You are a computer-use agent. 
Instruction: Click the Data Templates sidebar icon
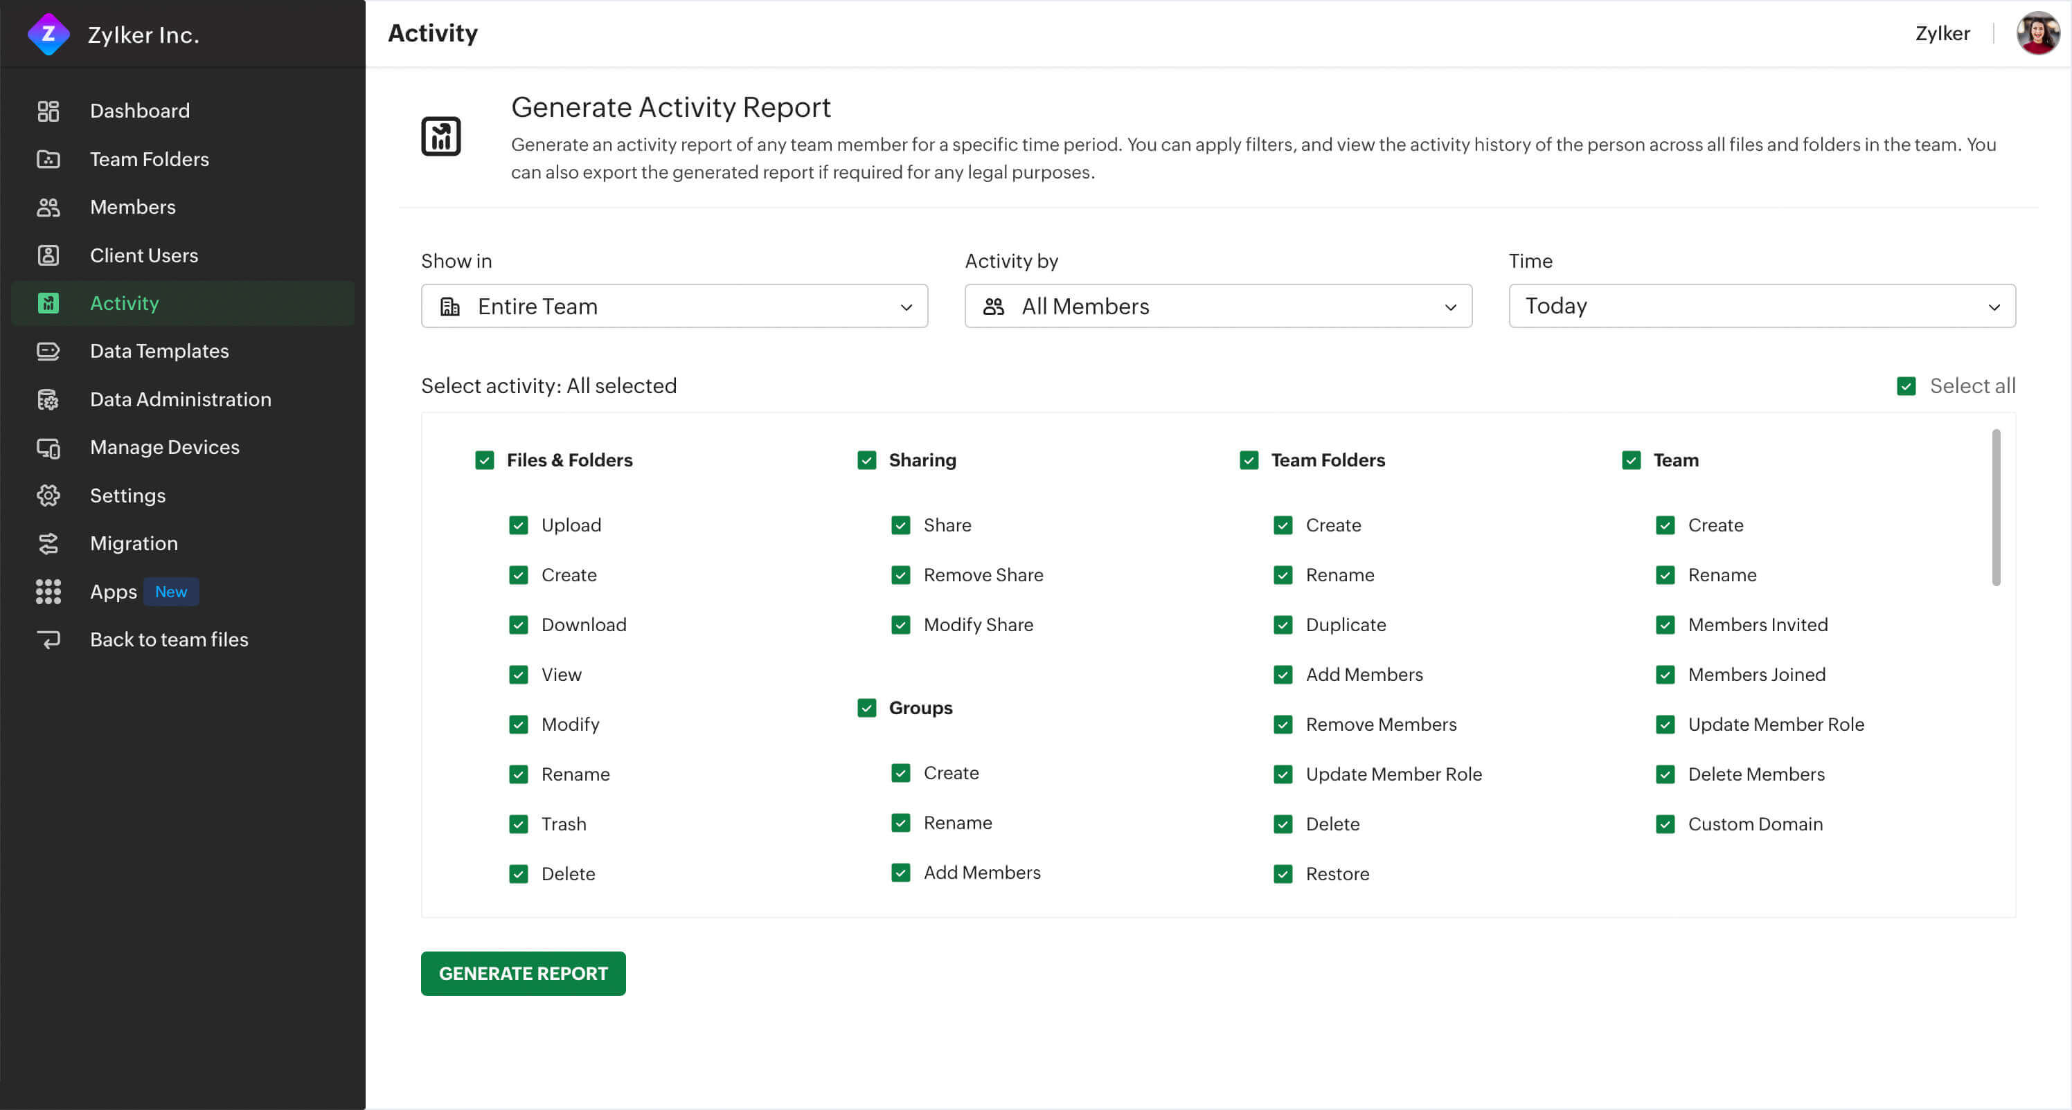coord(48,350)
